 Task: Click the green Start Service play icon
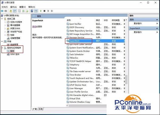[x=41, y=11]
